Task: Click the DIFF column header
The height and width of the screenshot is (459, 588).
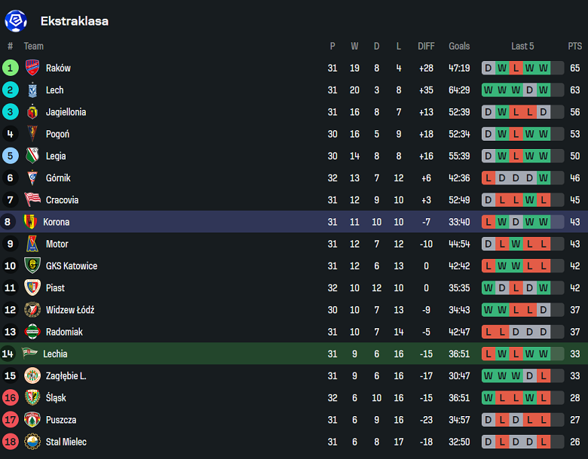Action: click(x=426, y=46)
